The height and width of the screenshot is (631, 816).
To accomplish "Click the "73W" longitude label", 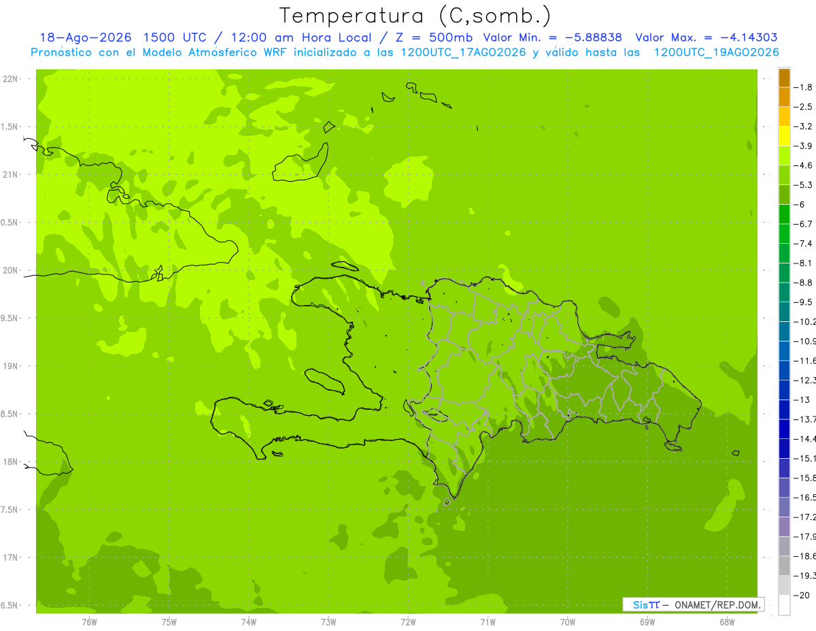I will tap(328, 622).
